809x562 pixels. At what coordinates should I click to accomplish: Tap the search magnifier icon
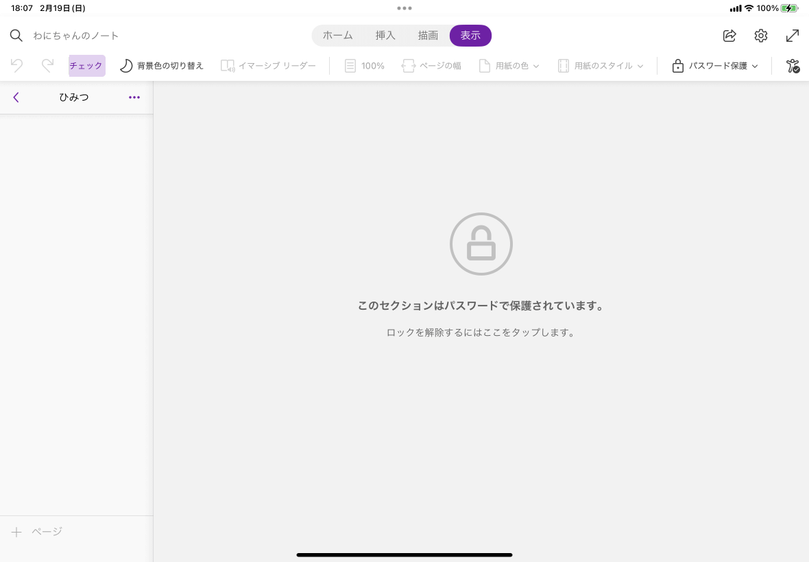pos(16,36)
